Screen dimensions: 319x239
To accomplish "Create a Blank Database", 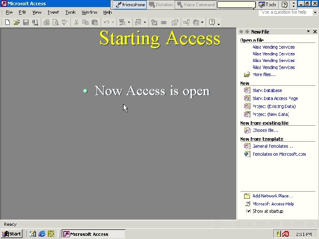I will [x=267, y=90].
